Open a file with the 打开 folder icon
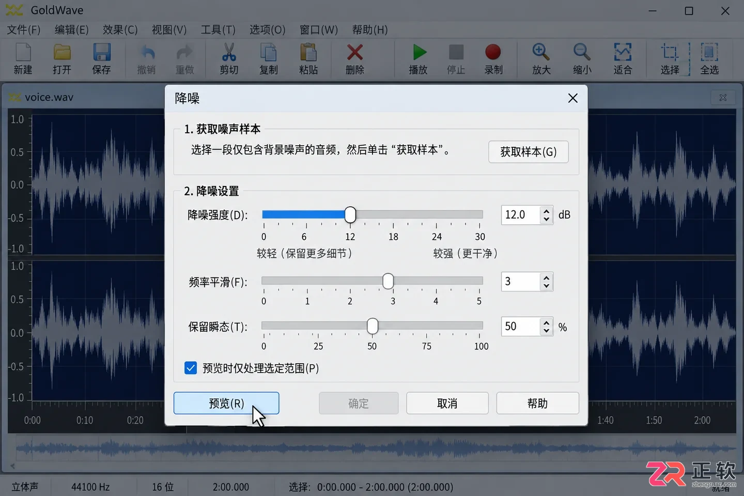744x496 pixels. coord(62,52)
